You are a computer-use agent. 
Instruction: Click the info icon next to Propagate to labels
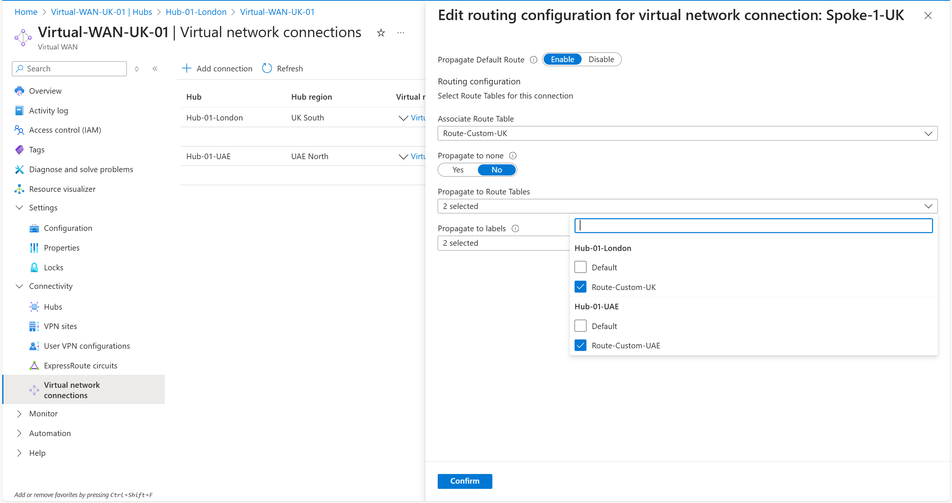click(515, 228)
